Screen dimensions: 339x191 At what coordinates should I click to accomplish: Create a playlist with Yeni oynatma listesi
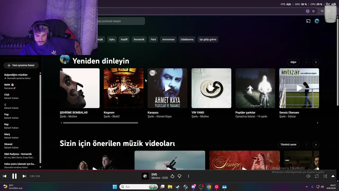point(21,65)
